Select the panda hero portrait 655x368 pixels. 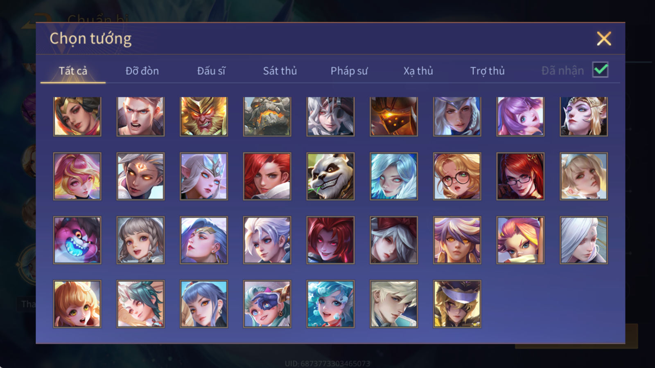330,176
